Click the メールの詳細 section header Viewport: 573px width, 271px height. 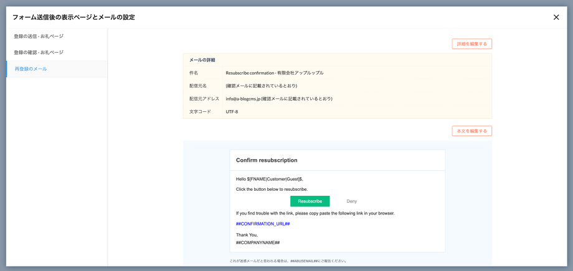[x=202, y=60]
